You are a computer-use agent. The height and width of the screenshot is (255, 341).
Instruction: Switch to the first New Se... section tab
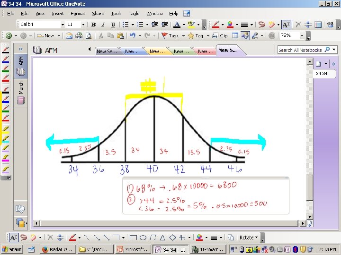[107, 51]
